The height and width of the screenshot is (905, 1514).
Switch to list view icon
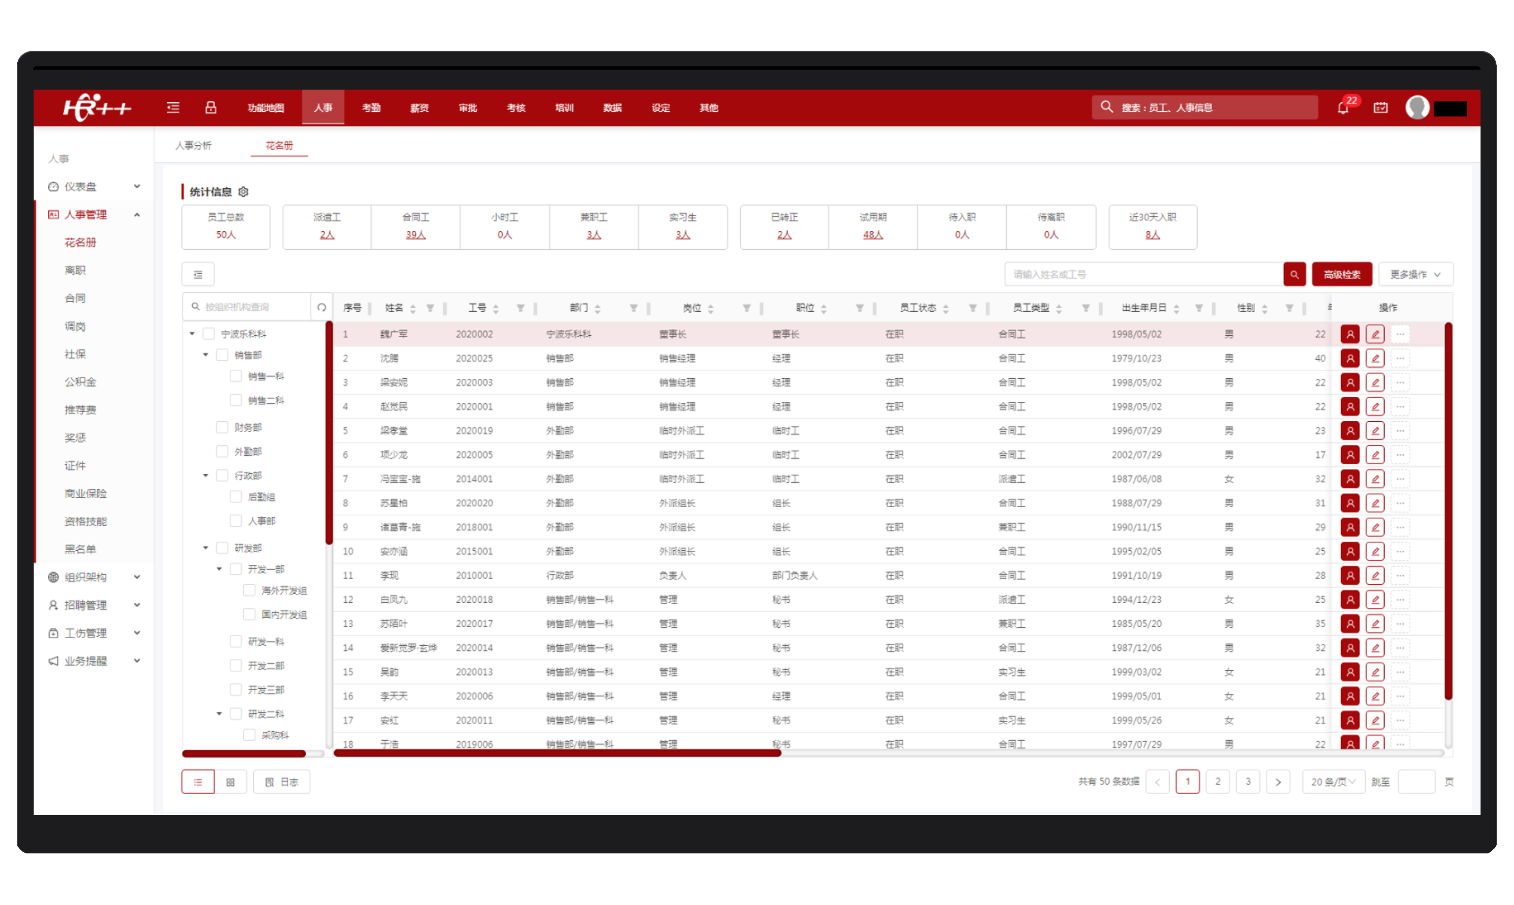(198, 782)
